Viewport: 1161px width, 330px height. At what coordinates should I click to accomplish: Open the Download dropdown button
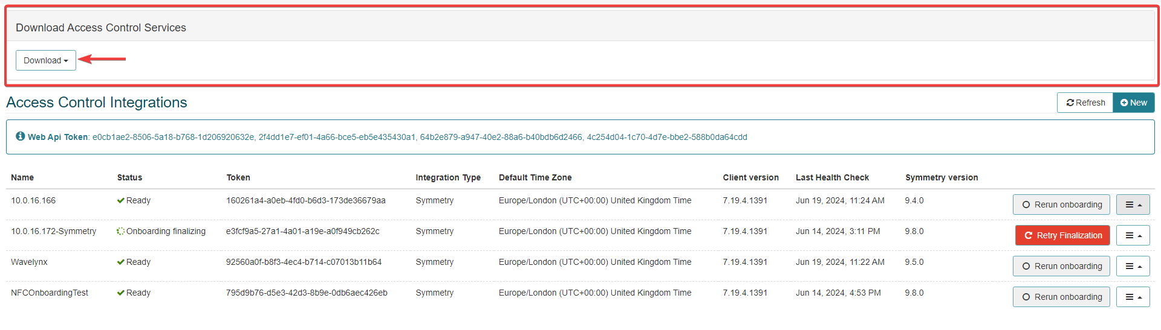(x=45, y=60)
